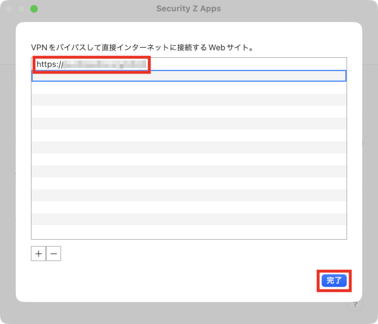This screenshot has width=378, height=324.
Task: Click the green zoom button in title bar
Action: click(34, 9)
